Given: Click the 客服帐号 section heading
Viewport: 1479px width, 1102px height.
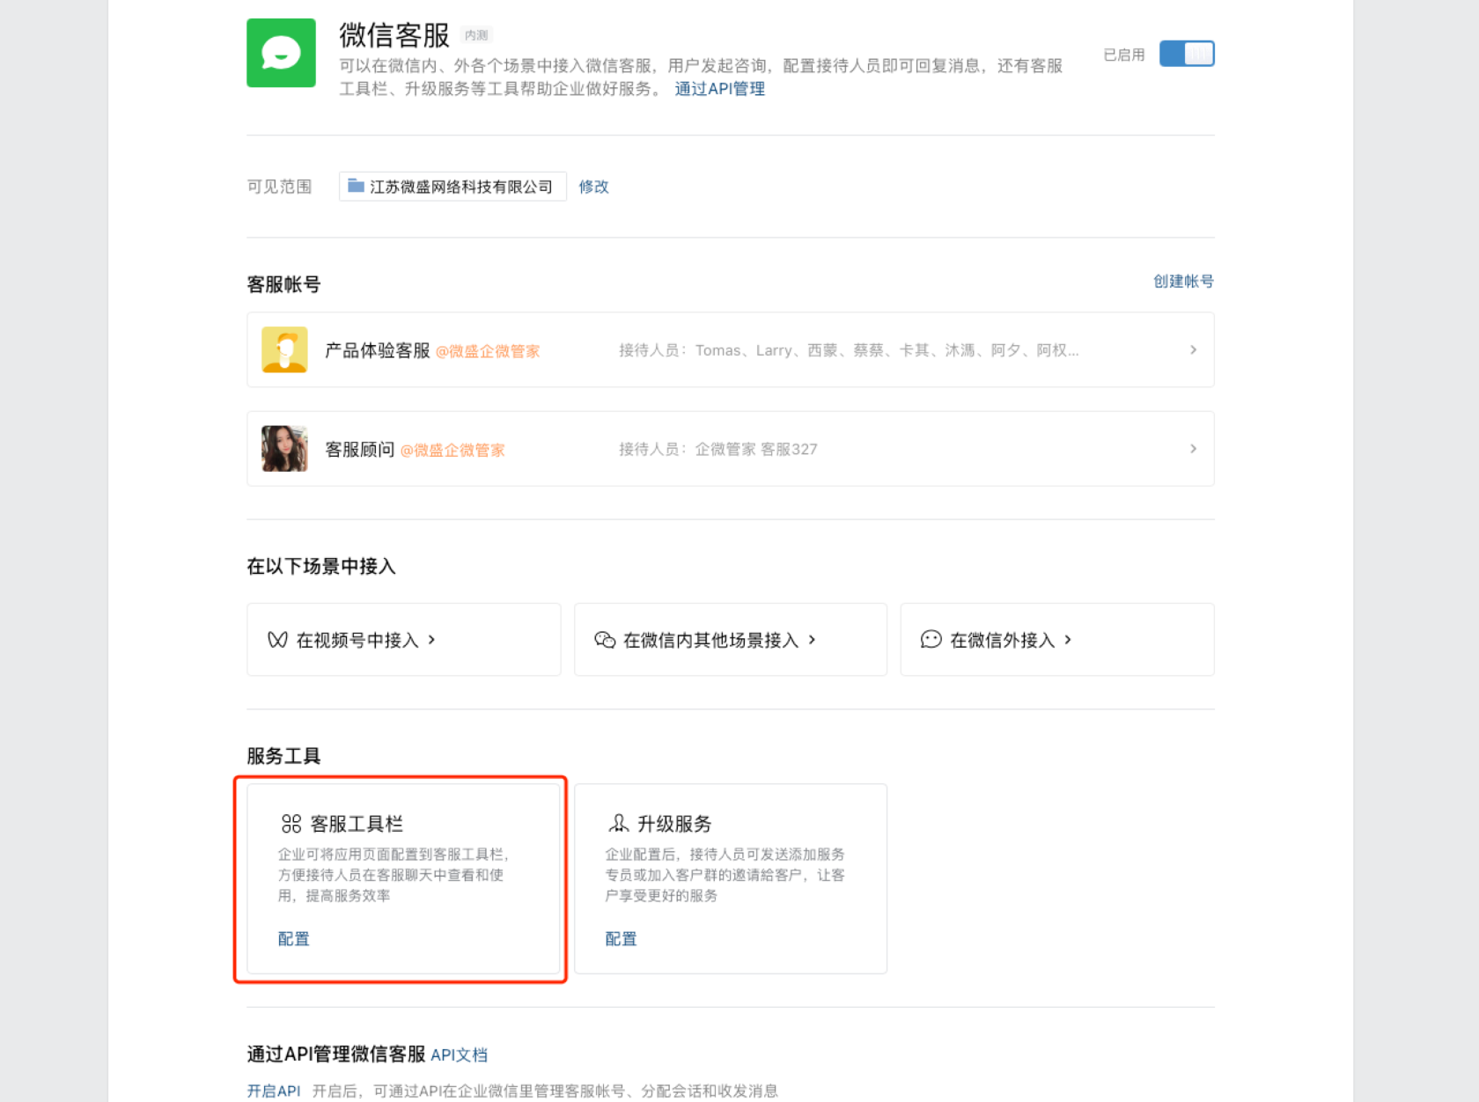Looking at the screenshot, I should coord(283,284).
